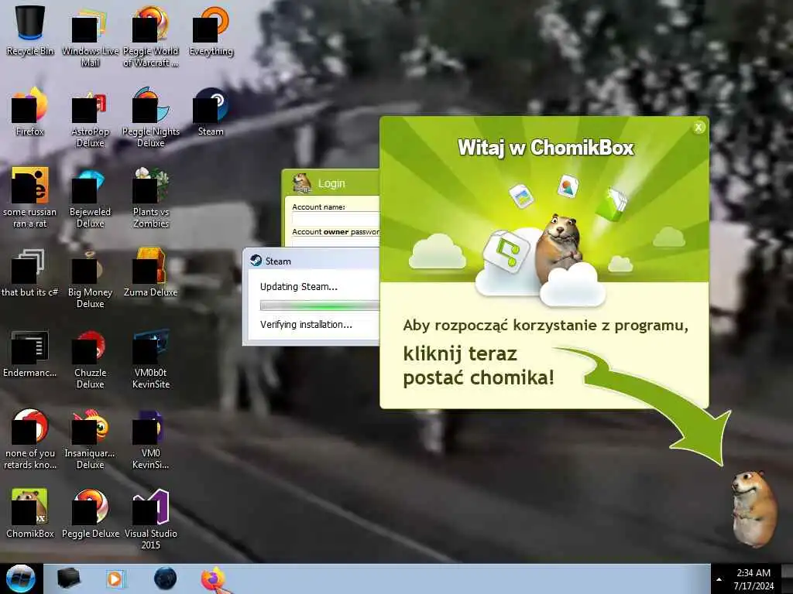Click the 'Verifying installation...' status text
793x594 pixels.
point(306,324)
